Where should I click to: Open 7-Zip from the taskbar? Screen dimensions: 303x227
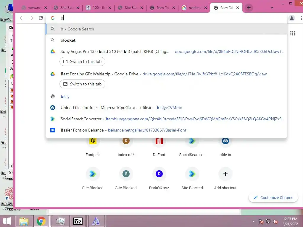[78, 221]
